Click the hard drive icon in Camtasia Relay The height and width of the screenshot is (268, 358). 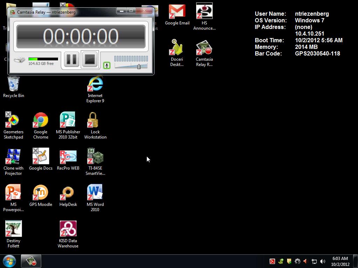coord(20,60)
